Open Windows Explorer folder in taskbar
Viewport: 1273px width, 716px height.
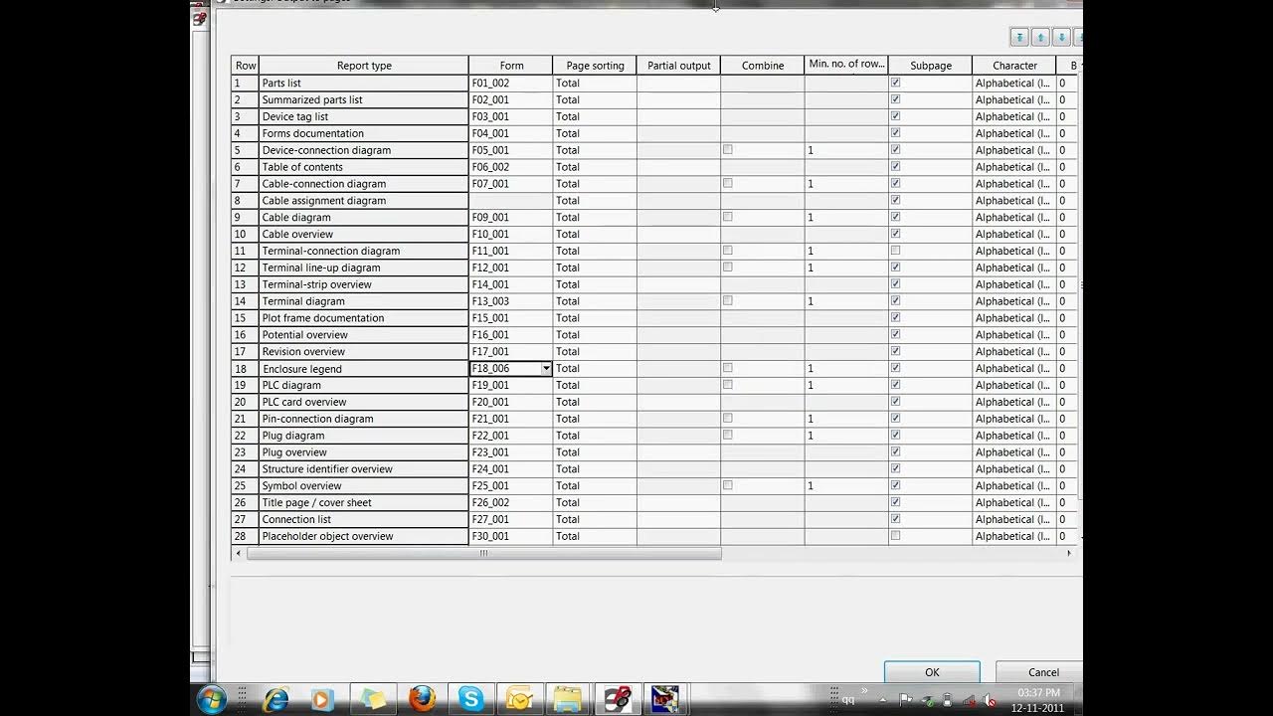click(567, 699)
